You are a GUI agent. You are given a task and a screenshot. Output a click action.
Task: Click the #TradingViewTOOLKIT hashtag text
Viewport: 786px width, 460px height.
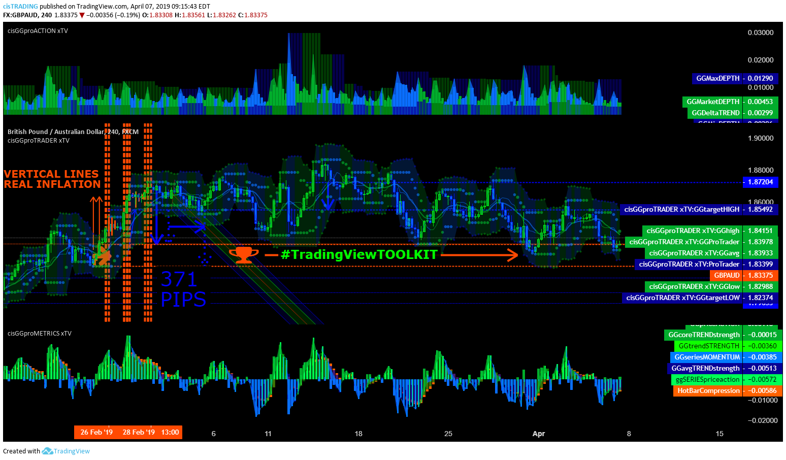[x=359, y=254]
